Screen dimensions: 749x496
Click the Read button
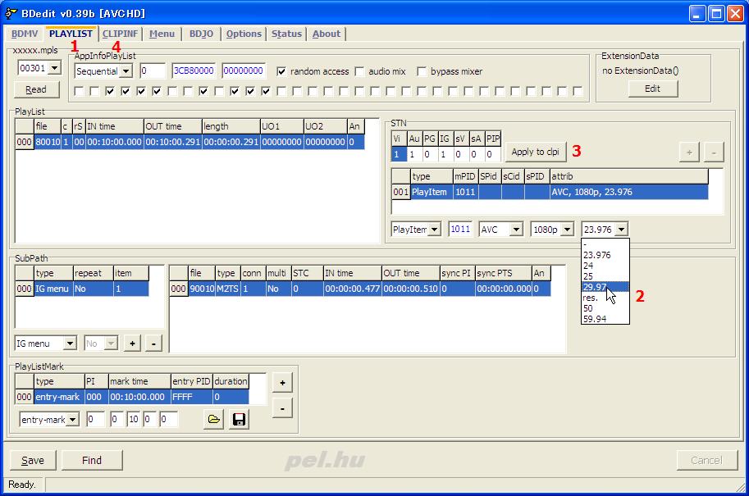pos(36,89)
